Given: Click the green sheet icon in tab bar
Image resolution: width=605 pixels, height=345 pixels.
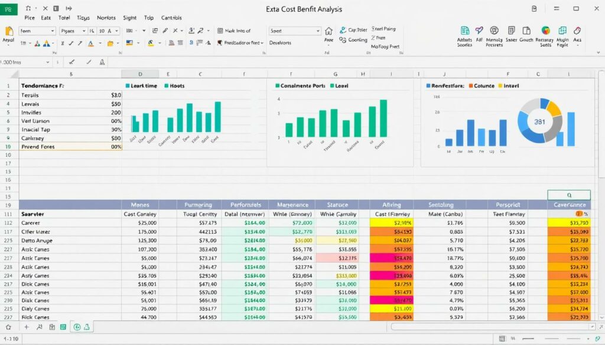Looking at the screenshot, I should pyautogui.click(x=63, y=327).
